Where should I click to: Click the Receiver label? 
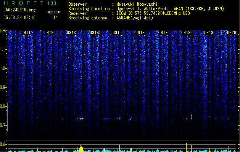[77, 13]
